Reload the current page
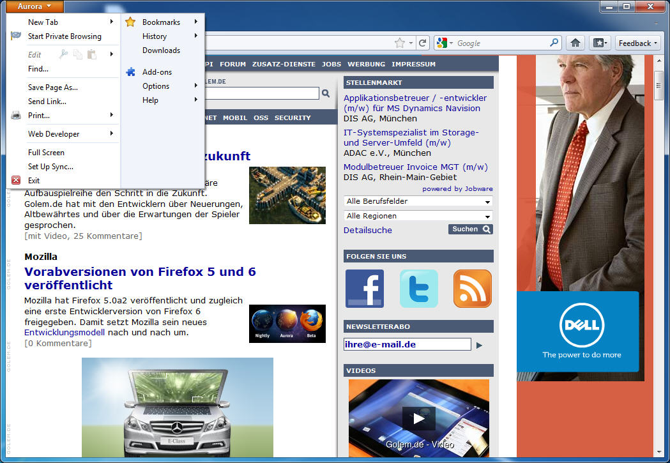Image resolution: width=670 pixels, height=463 pixels. 422,43
